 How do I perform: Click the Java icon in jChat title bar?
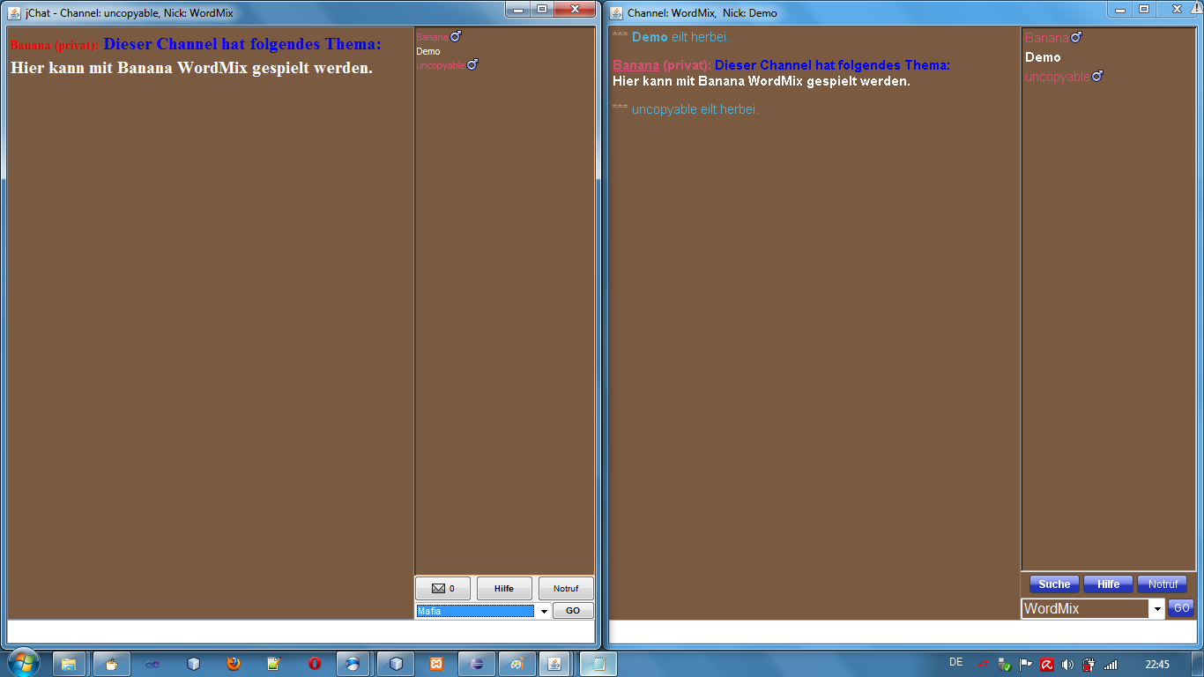(x=15, y=13)
